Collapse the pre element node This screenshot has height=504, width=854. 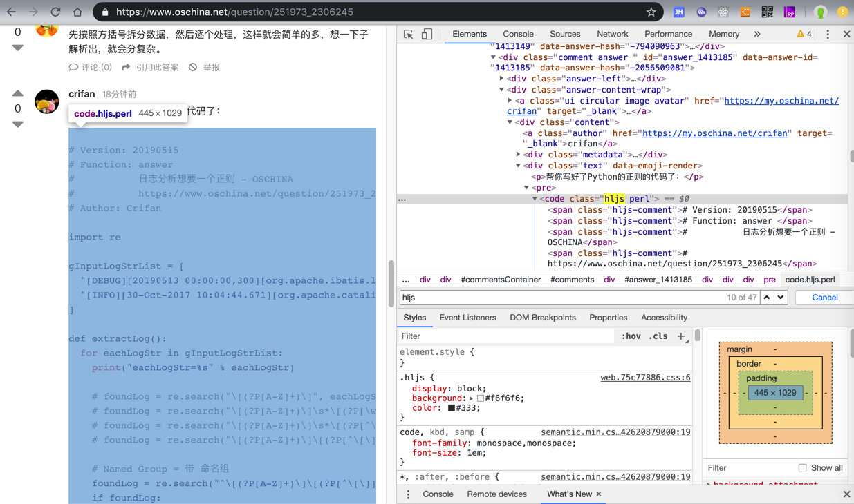tap(527, 188)
